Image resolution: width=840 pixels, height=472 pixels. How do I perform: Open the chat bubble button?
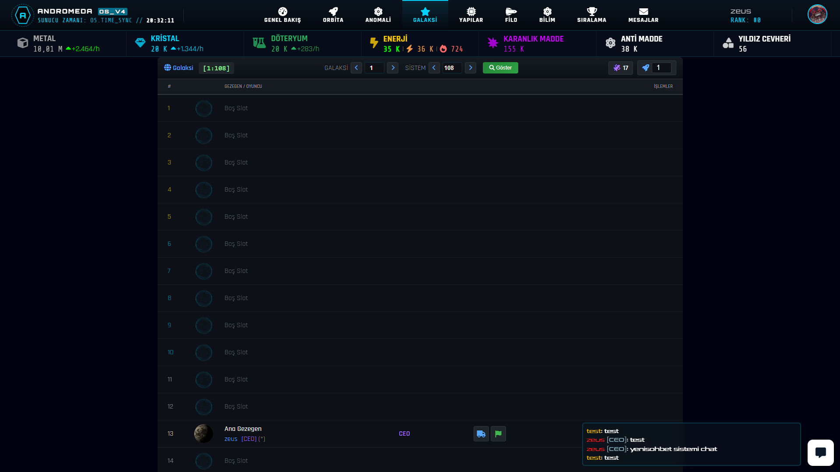tap(820, 452)
